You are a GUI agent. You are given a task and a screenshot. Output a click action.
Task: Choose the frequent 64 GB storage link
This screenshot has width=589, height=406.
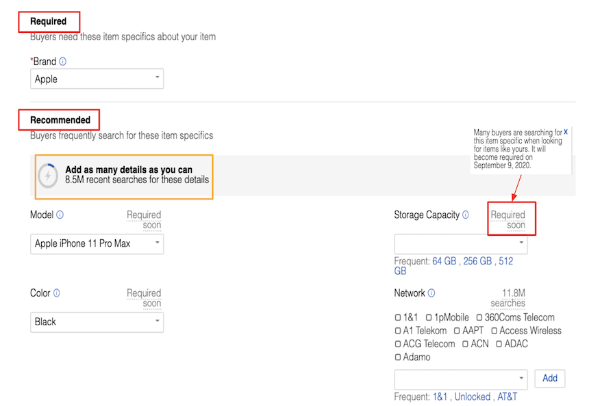click(444, 261)
